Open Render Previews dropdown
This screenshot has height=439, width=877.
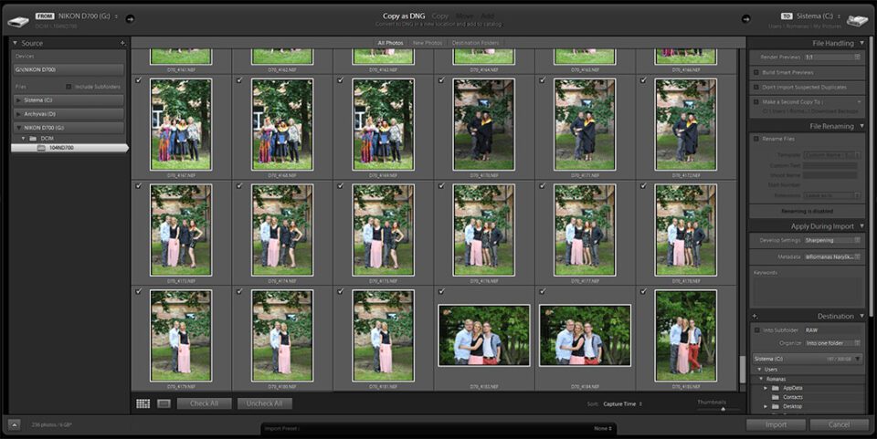(832, 57)
